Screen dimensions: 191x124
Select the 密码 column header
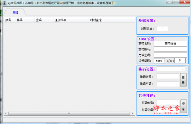click(44, 20)
